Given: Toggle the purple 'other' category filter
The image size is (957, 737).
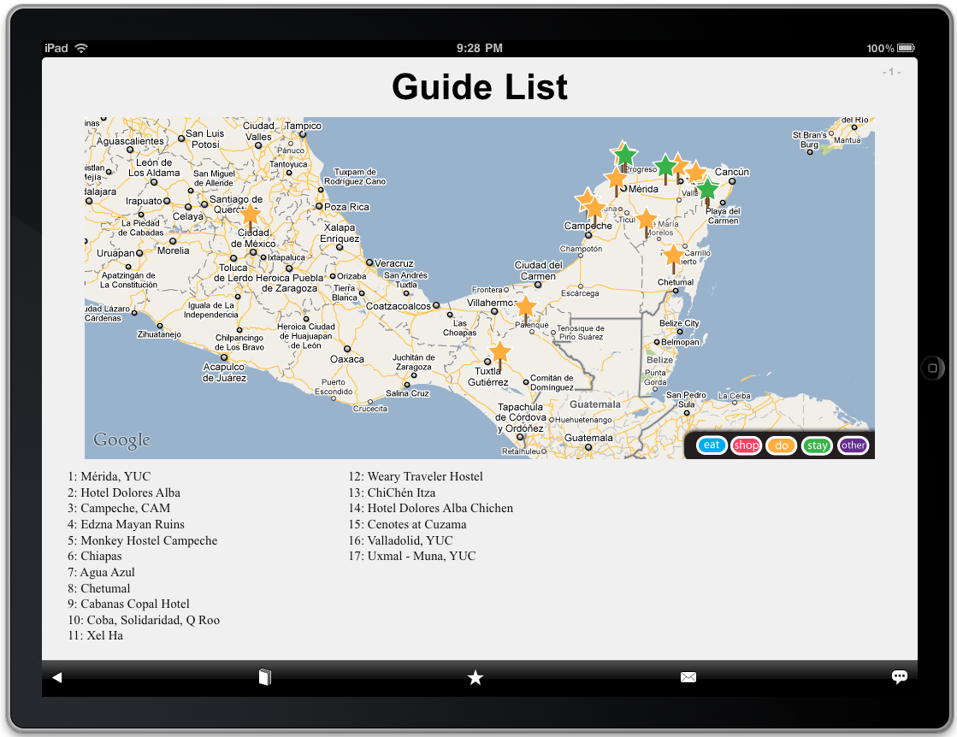Looking at the screenshot, I should click(x=853, y=445).
